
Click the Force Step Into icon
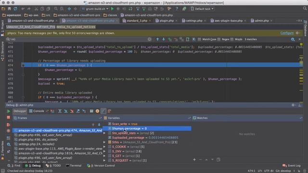coord(72,111)
